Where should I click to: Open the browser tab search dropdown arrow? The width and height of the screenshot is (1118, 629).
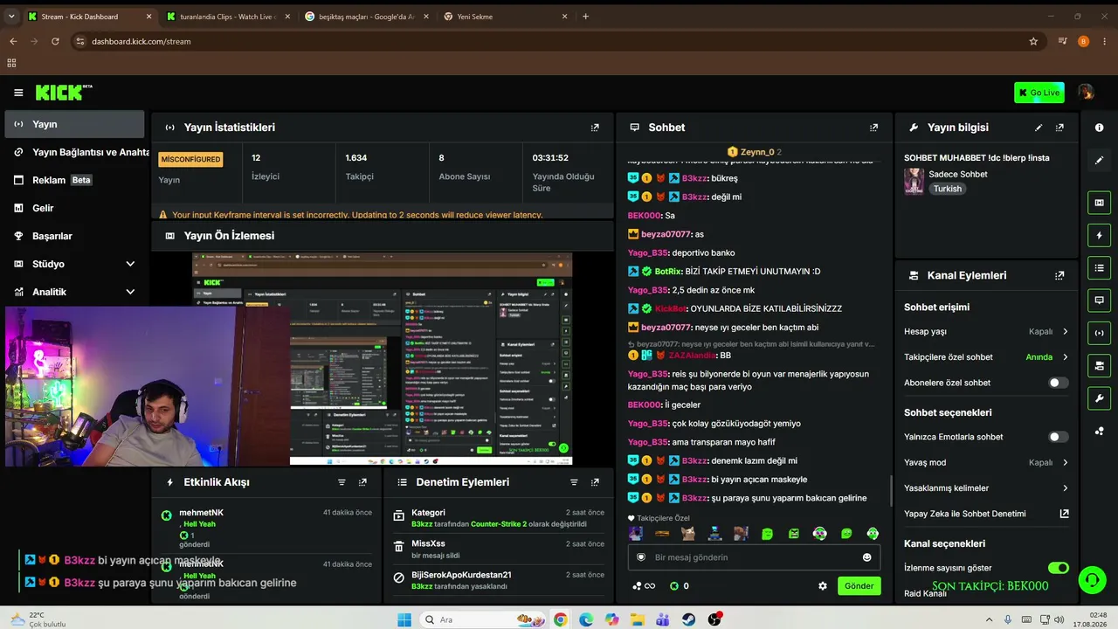[x=11, y=17]
